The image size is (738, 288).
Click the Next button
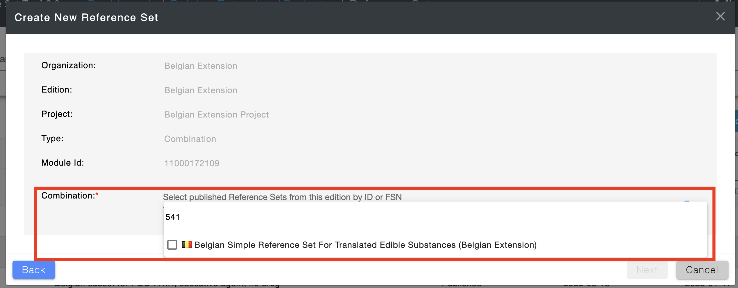[x=647, y=270]
